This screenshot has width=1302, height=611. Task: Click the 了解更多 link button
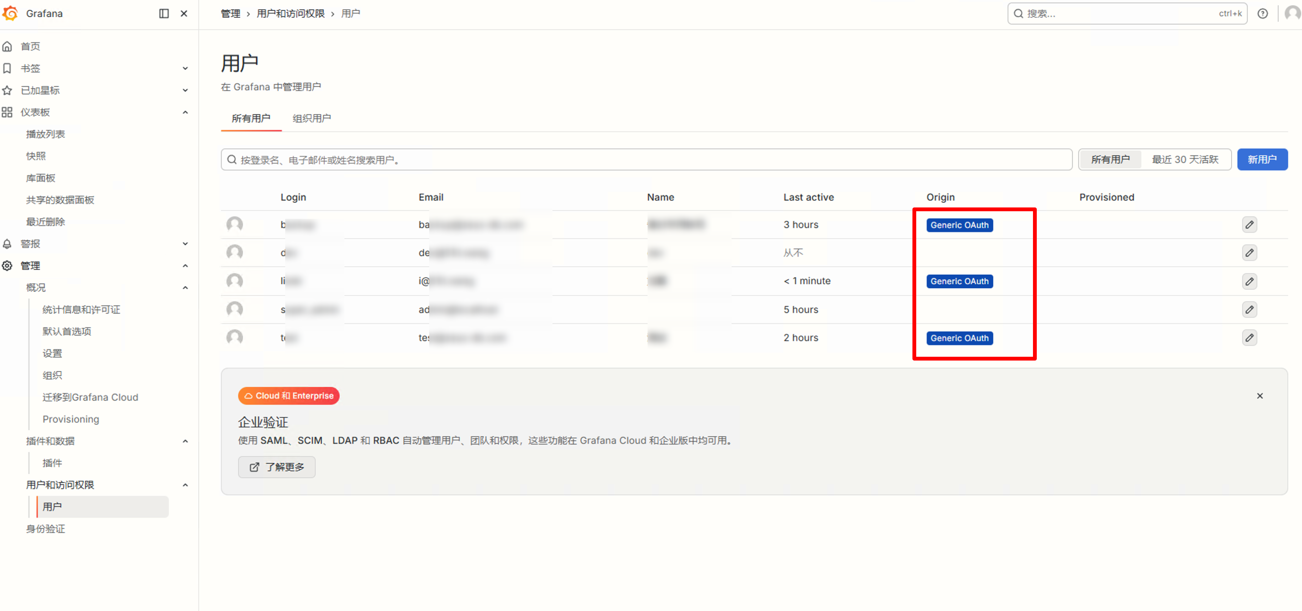277,467
